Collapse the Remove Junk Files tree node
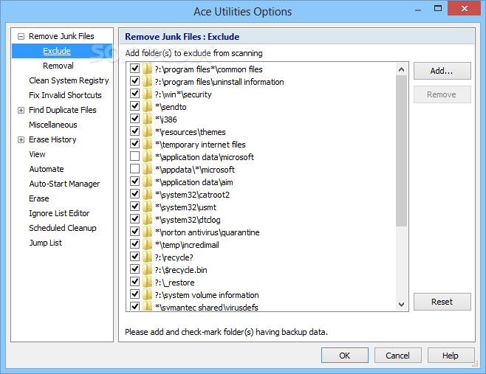Screen dimensions: 486x374 click(x=21, y=37)
